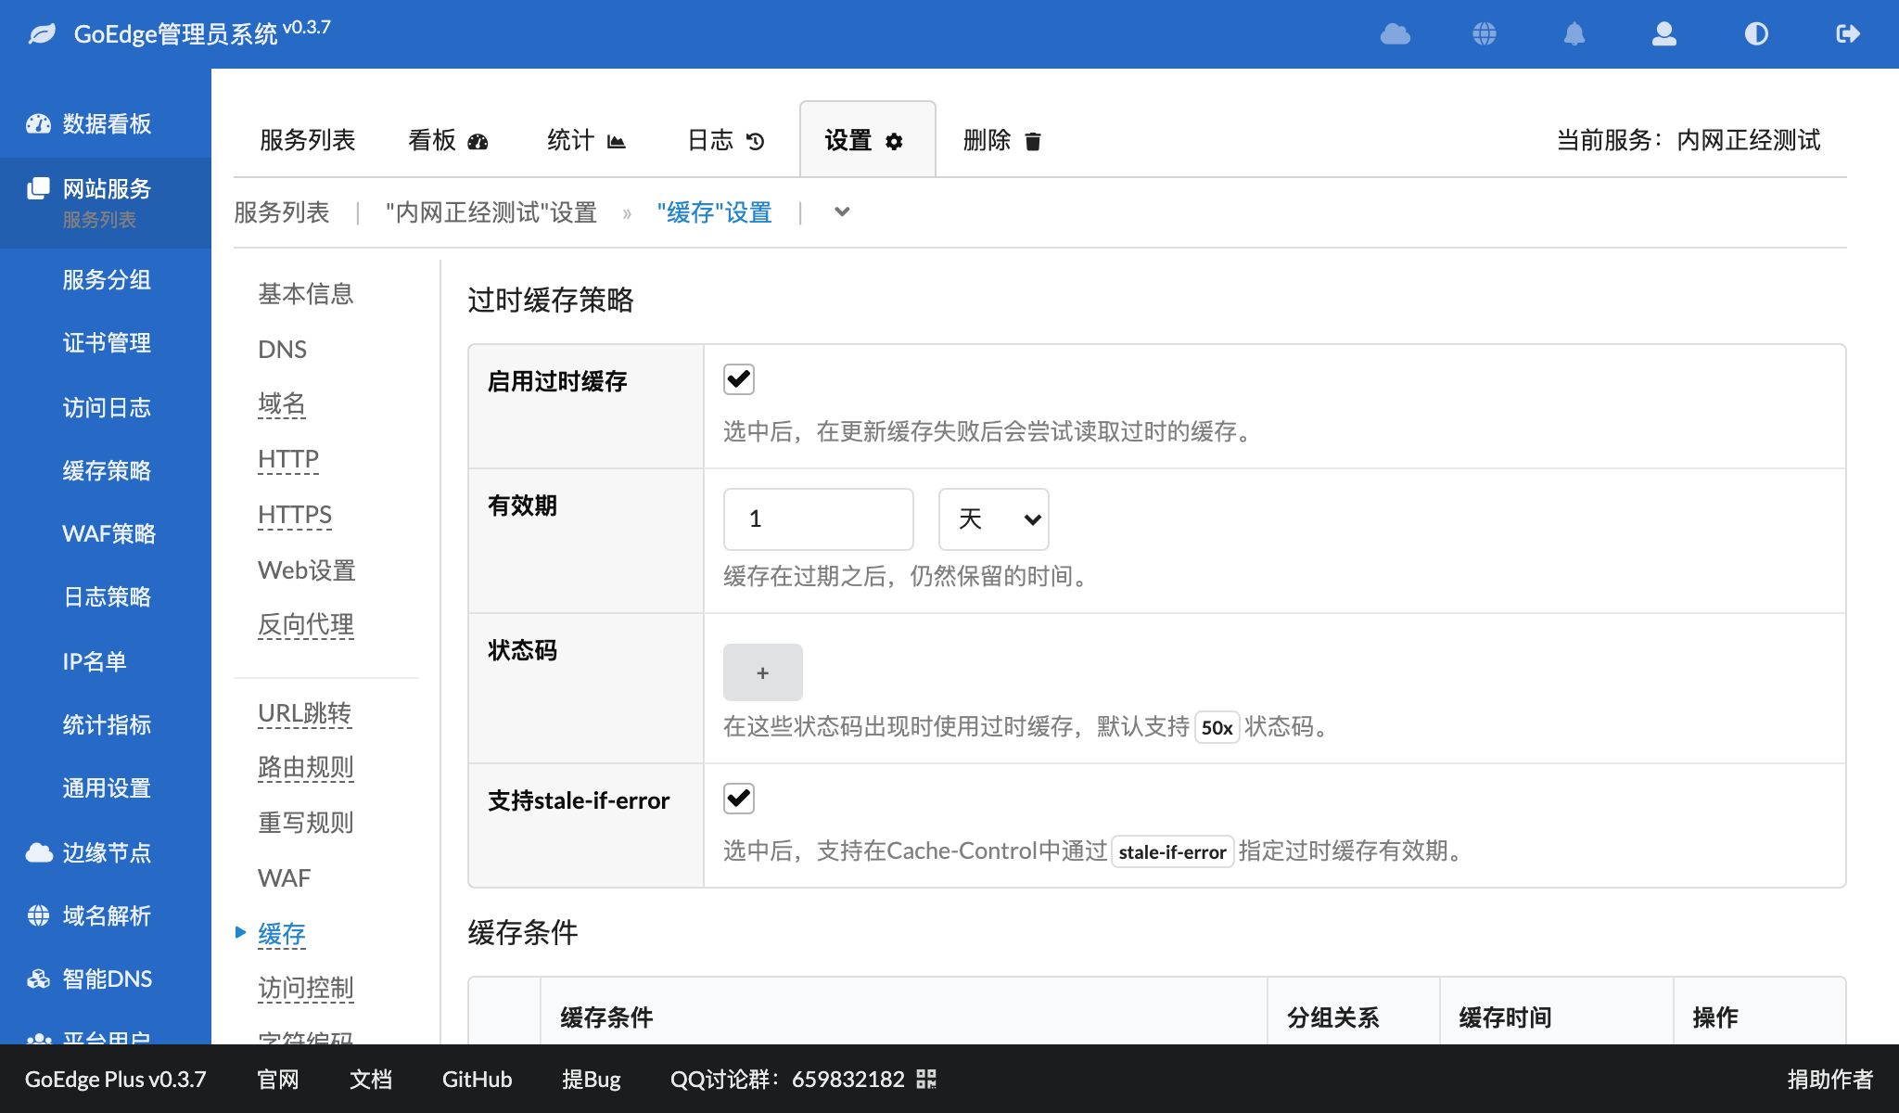Click the 智能DNS cubes icon in sidebar
This screenshot has width=1899, height=1113.
[x=38, y=979]
